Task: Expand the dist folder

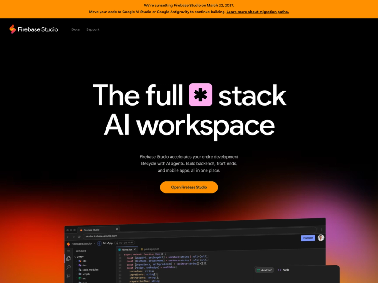Action: pyautogui.click(x=82, y=265)
